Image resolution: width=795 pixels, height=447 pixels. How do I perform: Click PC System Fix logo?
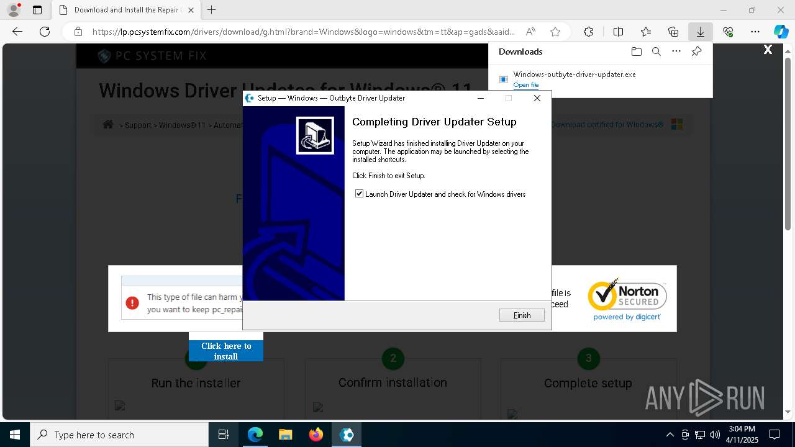pos(152,56)
